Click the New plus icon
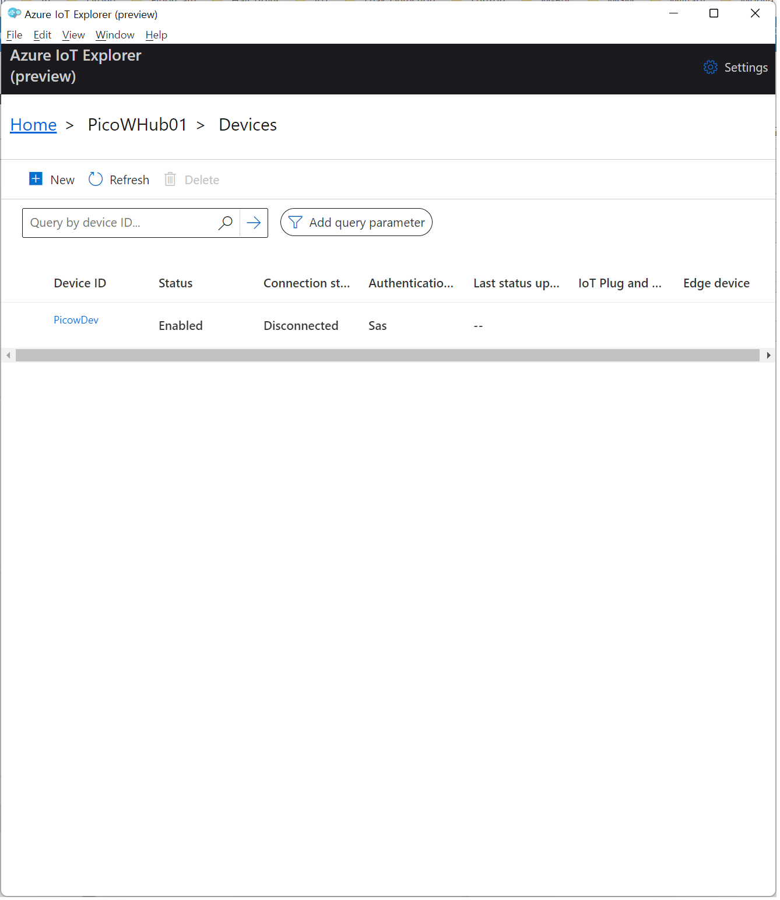Image resolution: width=780 pixels, height=900 pixels. click(x=36, y=179)
